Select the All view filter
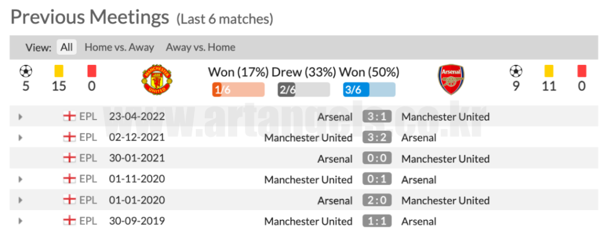Image resolution: width=604 pixels, height=242 pixels. tap(67, 48)
